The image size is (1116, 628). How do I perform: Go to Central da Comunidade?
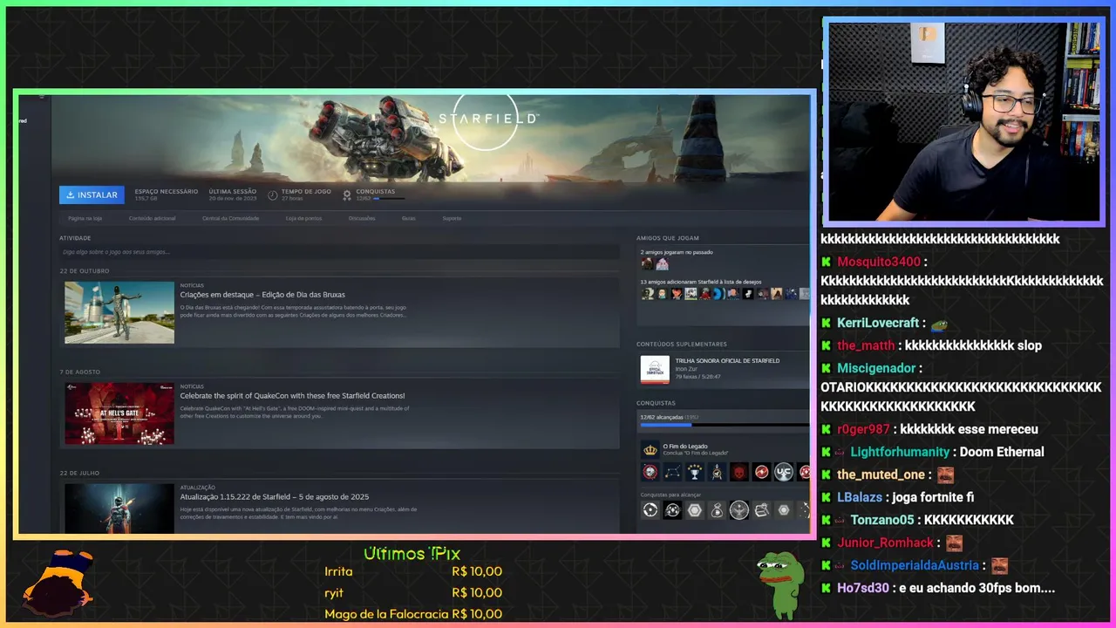[230, 218]
